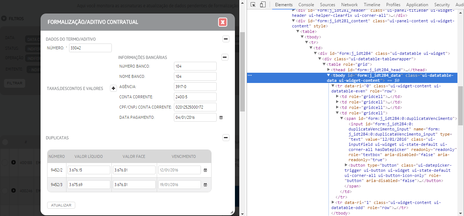The height and width of the screenshot is (216, 464).
Task: Open the Profiles tab in DevTools
Action: (x=393, y=5)
